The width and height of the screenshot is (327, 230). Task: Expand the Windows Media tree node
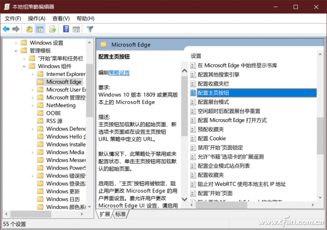coord(32,153)
